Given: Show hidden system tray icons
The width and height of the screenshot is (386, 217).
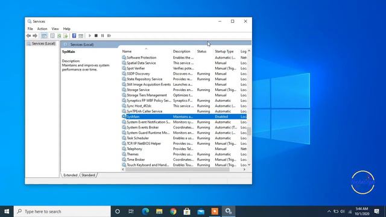Looking at the screenshot, I should (329, 212).
